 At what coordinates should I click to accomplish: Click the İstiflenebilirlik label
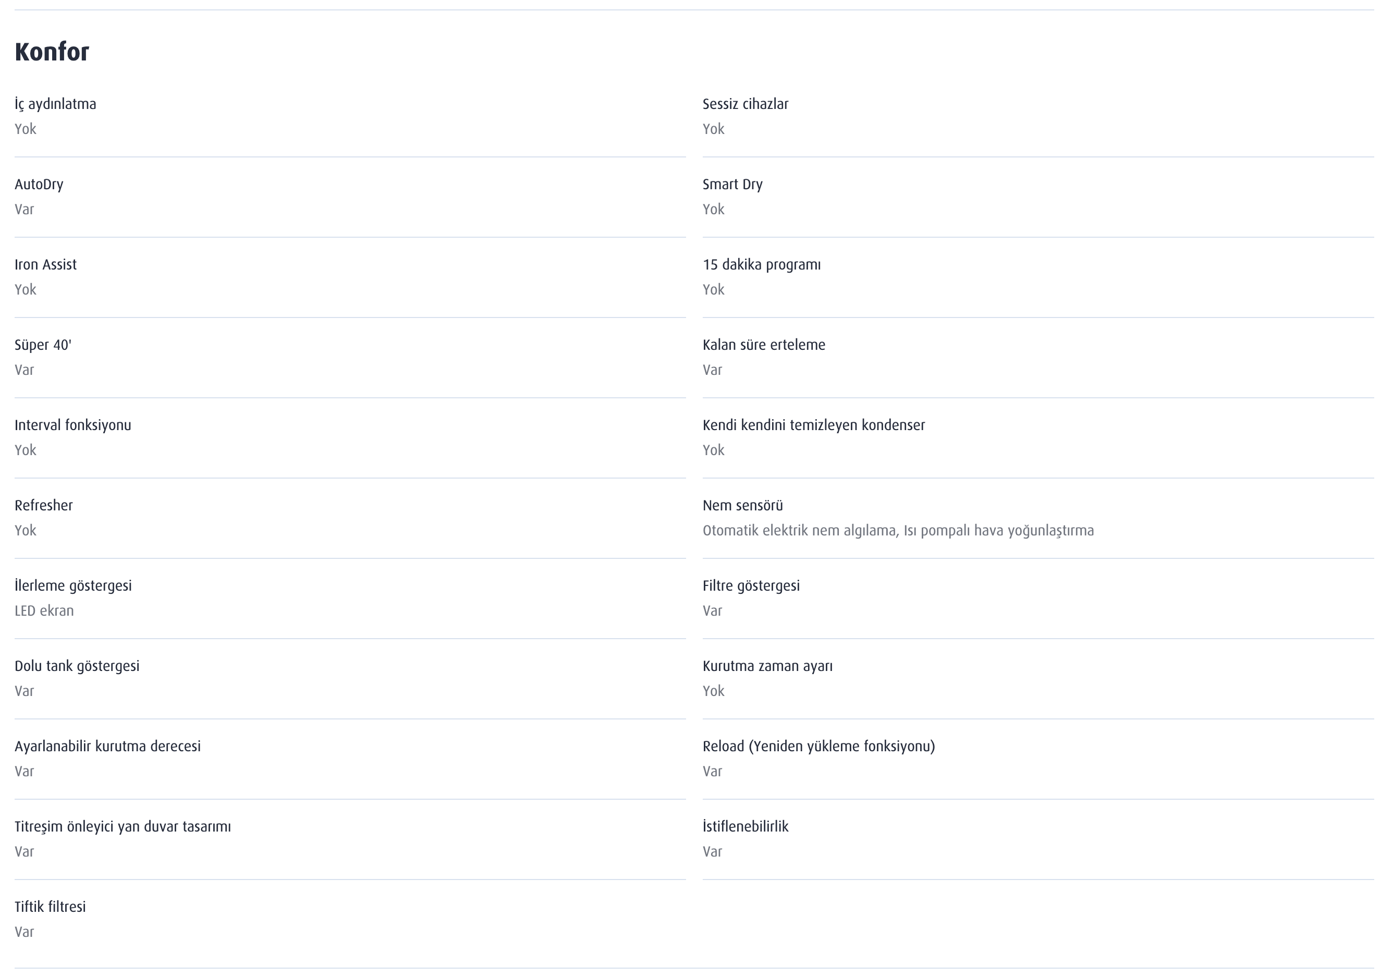[x=745, y=826]
